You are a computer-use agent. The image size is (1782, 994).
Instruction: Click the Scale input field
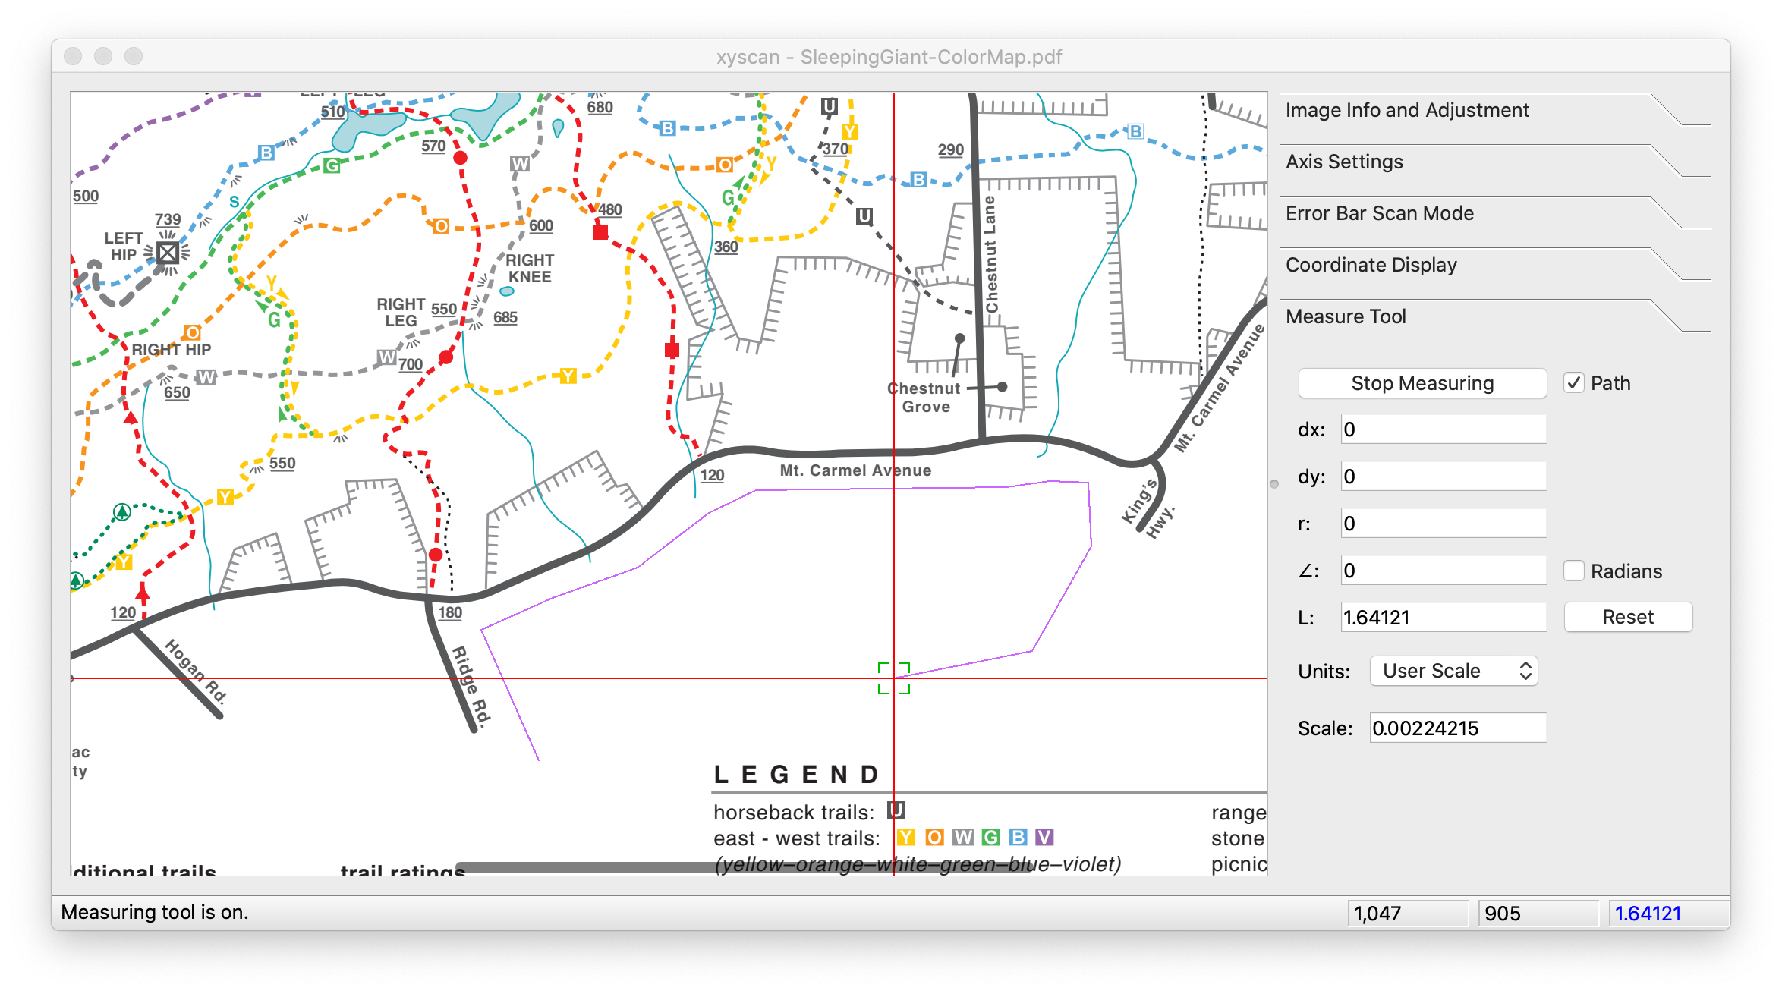point(1457,728)
